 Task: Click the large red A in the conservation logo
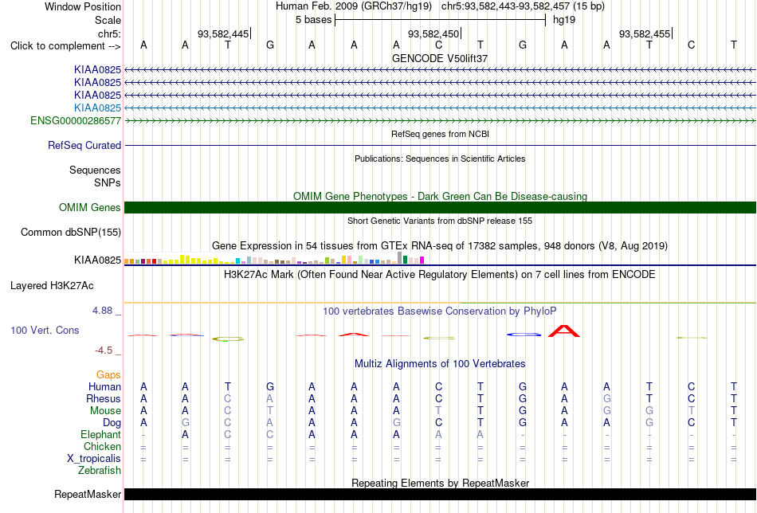[564, 331]
